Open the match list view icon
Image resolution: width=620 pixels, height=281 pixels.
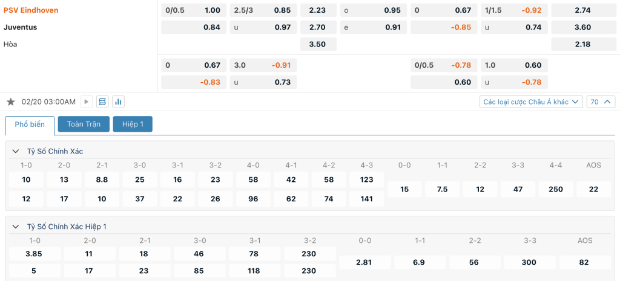coord(102,102)
